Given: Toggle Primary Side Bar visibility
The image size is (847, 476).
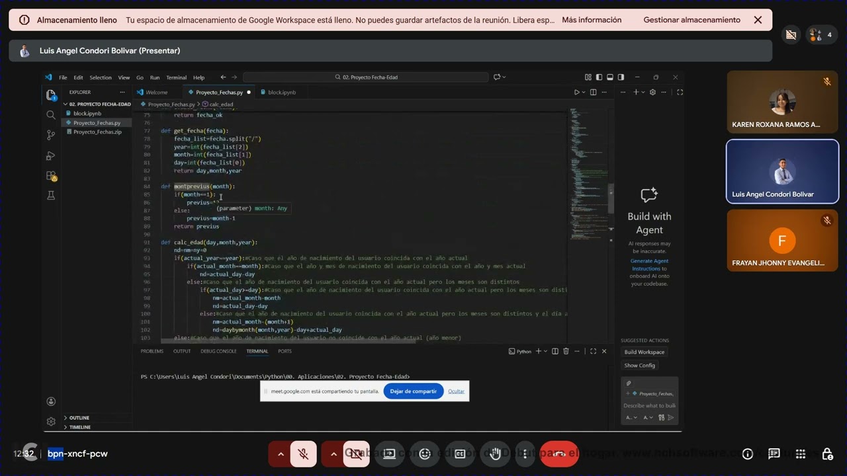Looking at the screenshot, I should tap(599, 77).
